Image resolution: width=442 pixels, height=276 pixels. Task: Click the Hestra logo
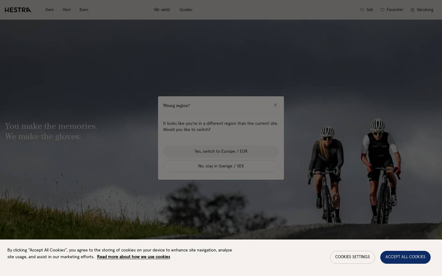coord(18,10)
